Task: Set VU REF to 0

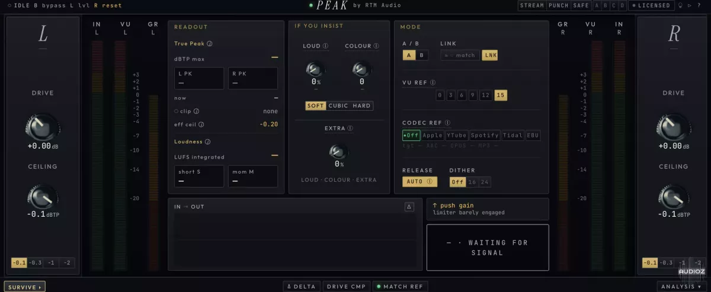Action: (440, 95)
